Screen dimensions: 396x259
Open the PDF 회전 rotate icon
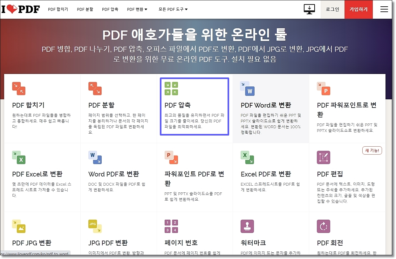(x=324, y=226)
